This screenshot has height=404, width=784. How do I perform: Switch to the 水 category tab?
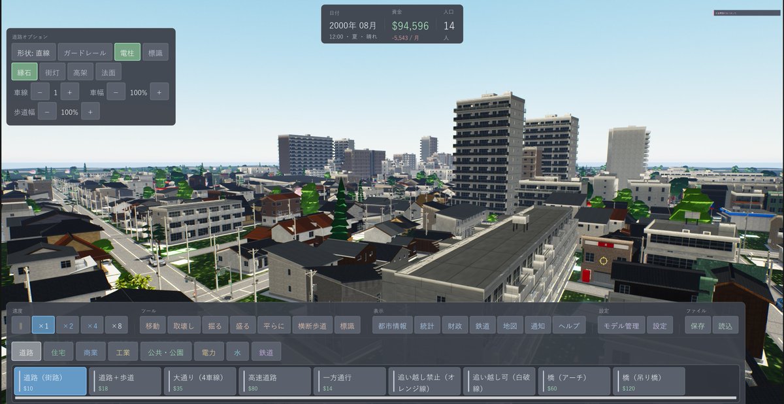[238, 352]
